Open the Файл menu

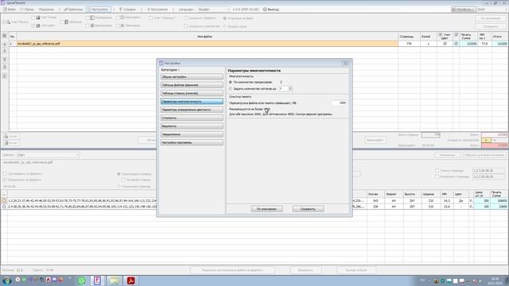pyautogui.click(x=10, y=10)
